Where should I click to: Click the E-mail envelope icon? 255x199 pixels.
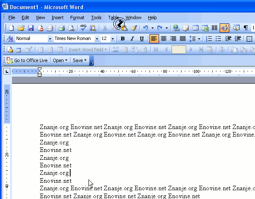50,28
